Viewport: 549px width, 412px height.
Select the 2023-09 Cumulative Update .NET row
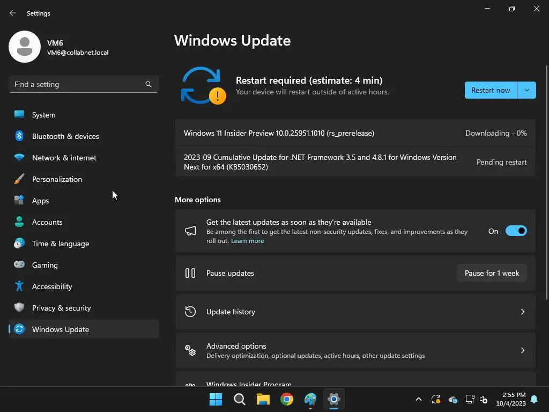355,162
